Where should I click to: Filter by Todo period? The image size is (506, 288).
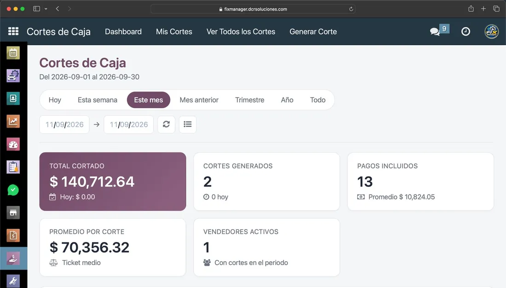[318, 100]
